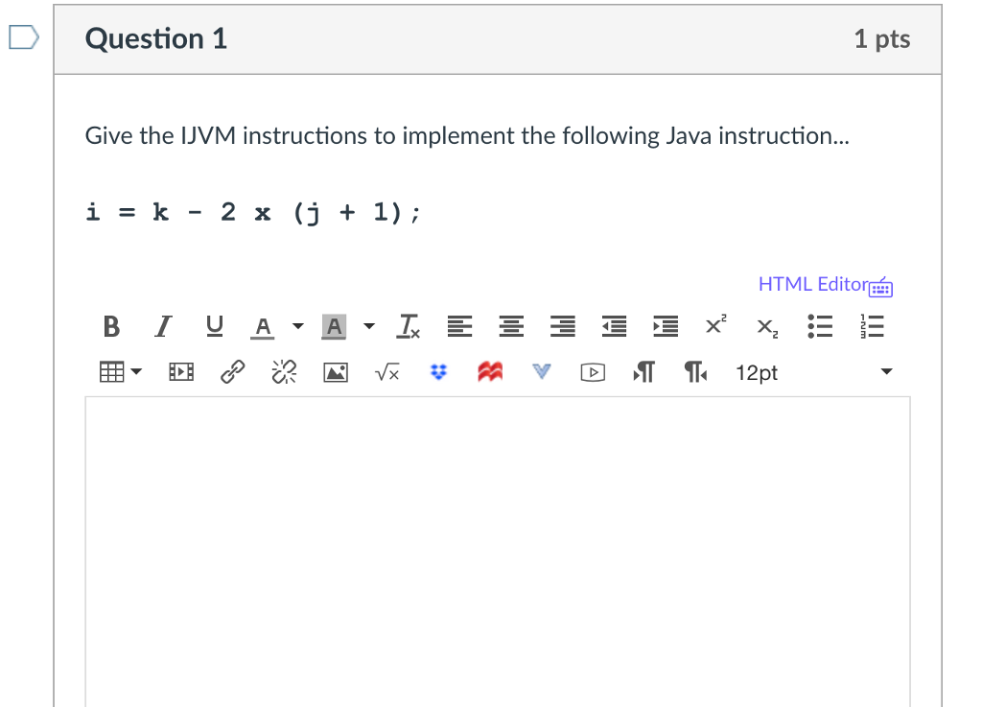Set left-to-right paragraph direction
The image size is (982, 707).
coord(643,372)
